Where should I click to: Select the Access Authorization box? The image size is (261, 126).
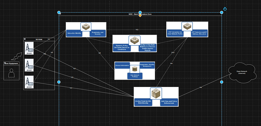(x=122, y=65)
